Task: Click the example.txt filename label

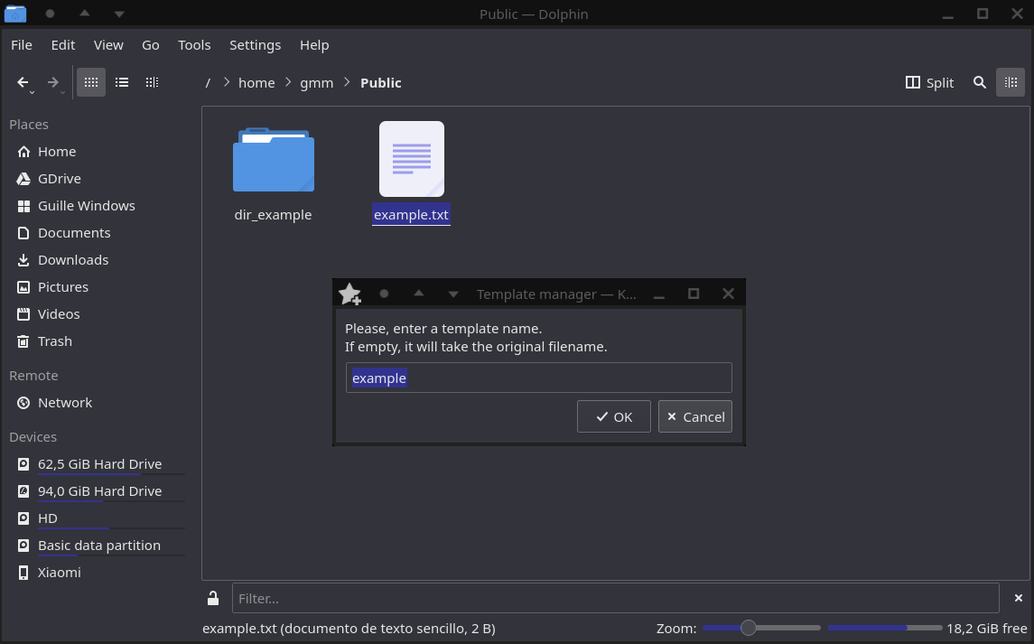Action: (411, 214)
